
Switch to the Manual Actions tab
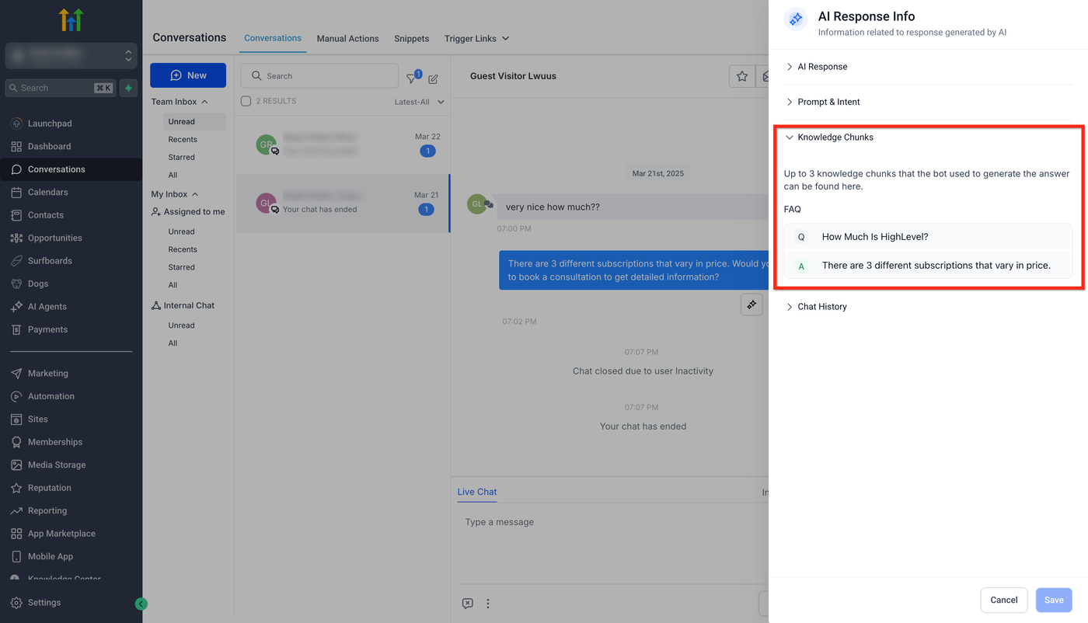click(347, 39)
